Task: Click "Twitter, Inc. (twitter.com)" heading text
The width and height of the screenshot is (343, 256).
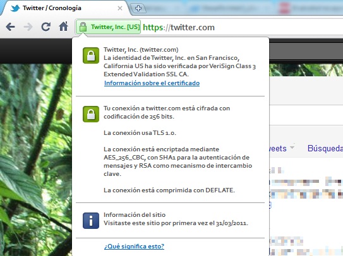Action: 141,50
